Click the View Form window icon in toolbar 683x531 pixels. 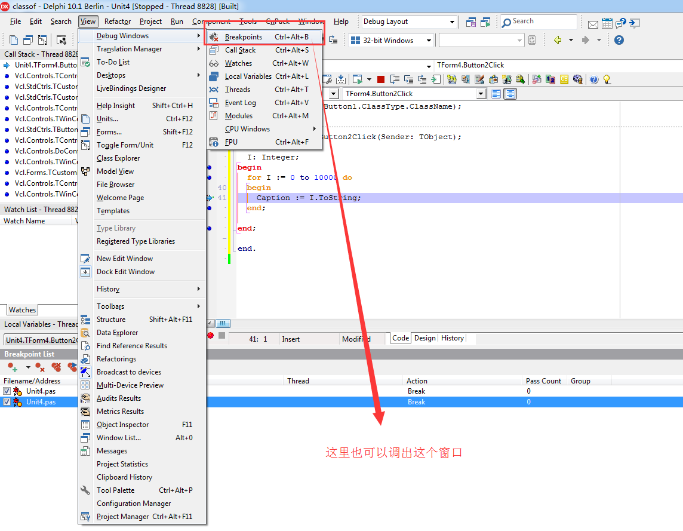pos(28,40)
